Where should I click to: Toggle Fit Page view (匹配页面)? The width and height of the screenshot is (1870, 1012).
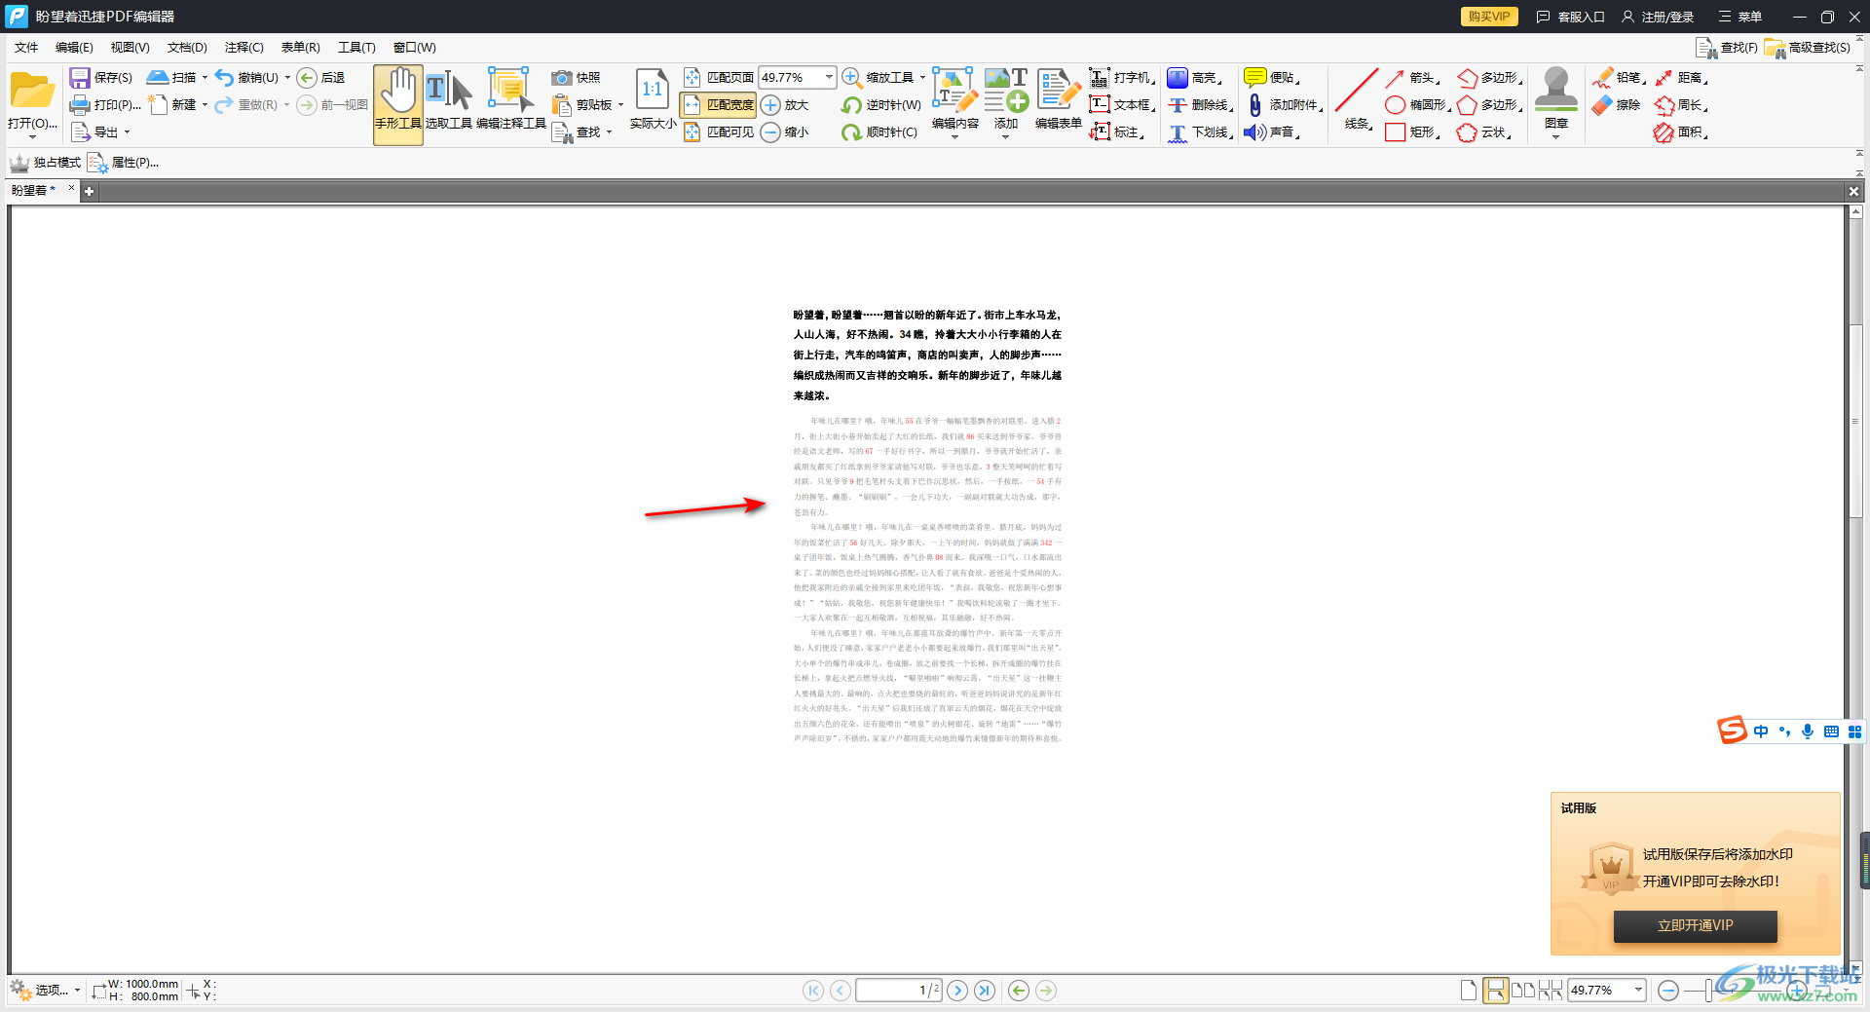click(x=719, y=77)
